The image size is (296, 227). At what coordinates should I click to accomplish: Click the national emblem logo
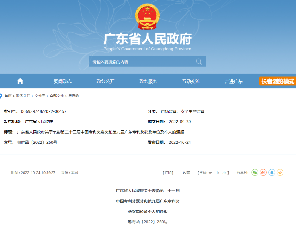coord(147,16)
